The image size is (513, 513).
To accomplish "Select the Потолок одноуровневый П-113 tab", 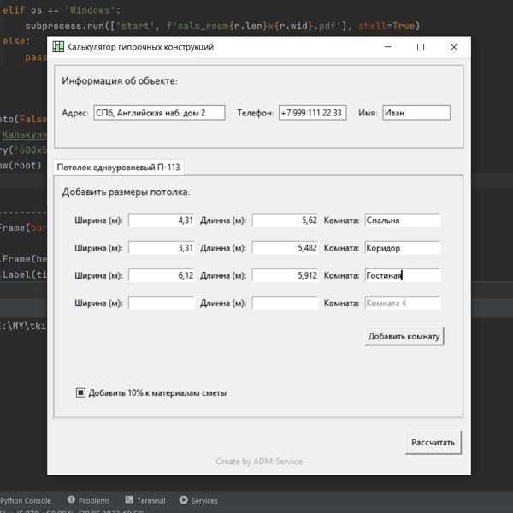I will [118, 168].
